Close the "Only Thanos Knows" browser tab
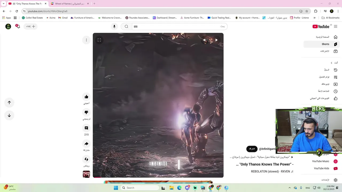342x192 pixels. coord(45,4)
